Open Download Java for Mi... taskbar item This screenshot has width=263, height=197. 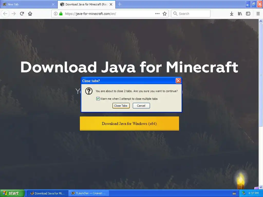click(x=48, y=193)
